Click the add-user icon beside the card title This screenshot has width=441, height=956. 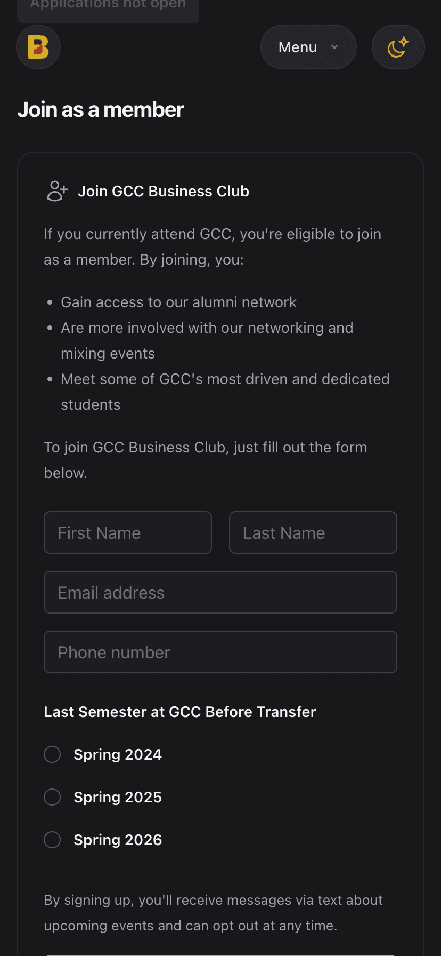(57, 191)
